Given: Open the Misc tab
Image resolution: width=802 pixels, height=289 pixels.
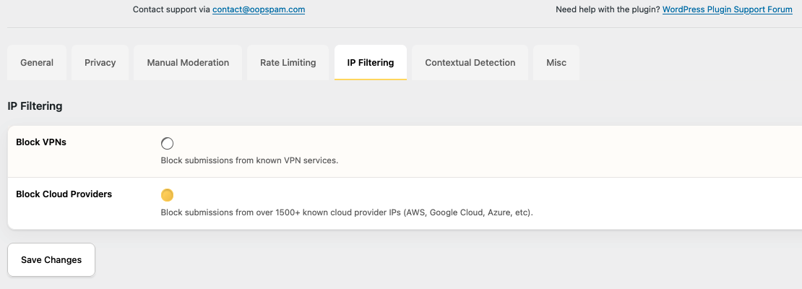Looking at the screenshot, I should [x=556, y=63].
